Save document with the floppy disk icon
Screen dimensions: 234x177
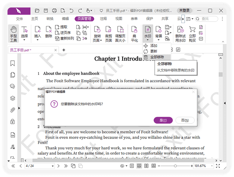[46, 10]
